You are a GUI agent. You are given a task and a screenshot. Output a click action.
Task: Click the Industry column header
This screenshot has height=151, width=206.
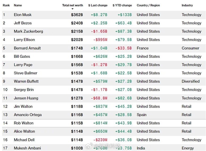pyautogui.click(x=187, y=5)
